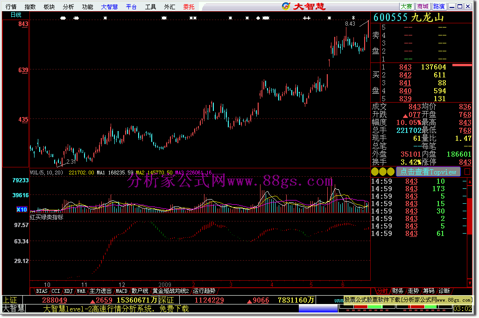
Task: Click the 股票公式股票软件下载 tooltip link
Action: [x=408, y=300]
